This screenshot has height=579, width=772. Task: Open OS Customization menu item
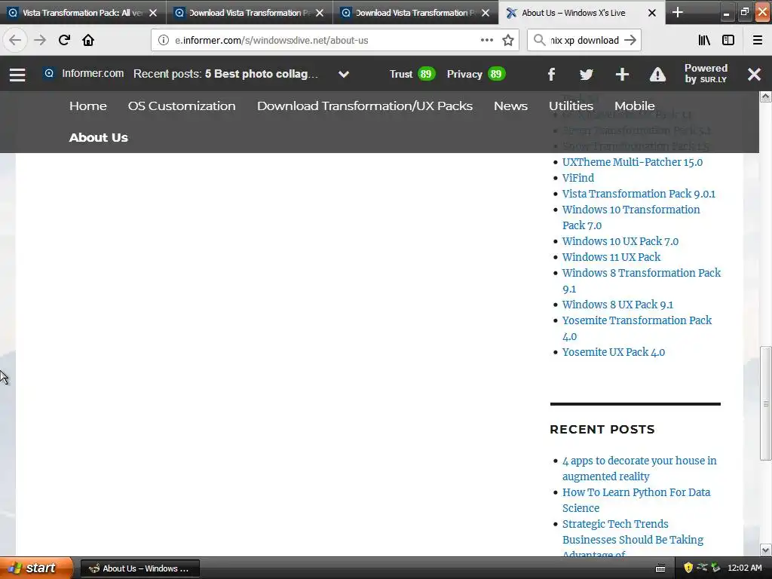pos(182,106)
